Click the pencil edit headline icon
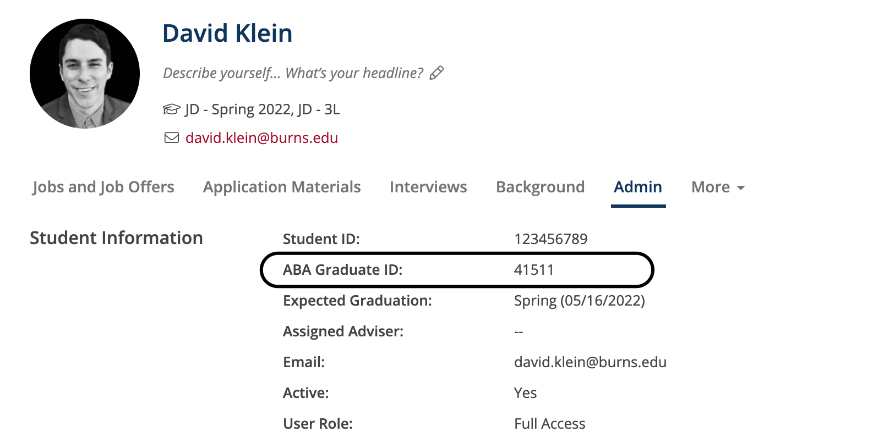Image resolution: width=873 pixels, height=443 pixels. tap(437, 73)
